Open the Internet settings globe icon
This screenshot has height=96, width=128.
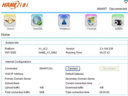[x=37, y=20]
